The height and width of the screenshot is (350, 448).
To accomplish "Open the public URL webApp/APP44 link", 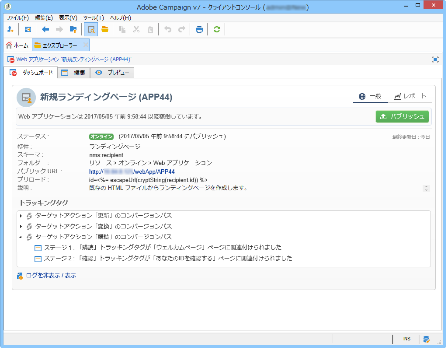I will point(132,172).
